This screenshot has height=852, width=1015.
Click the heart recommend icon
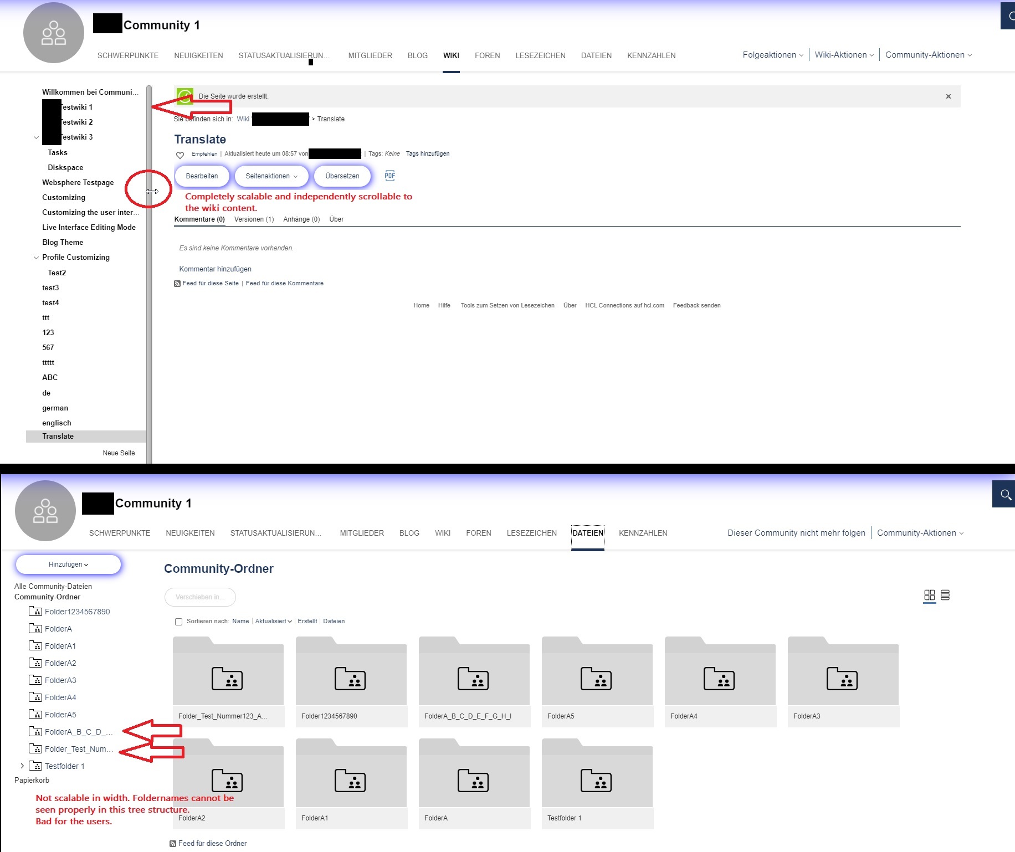[x=180, y=155]
